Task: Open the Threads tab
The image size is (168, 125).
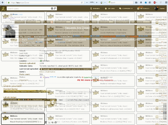Action: point(79,22)
